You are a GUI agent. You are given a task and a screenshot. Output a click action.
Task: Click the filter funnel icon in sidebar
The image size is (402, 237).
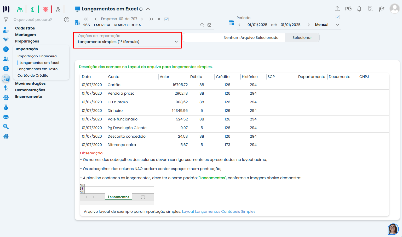[x=6, y=20]
